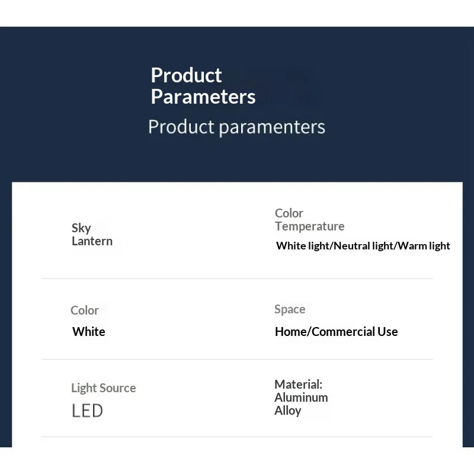474x474 pixels.
Task: Click the word "Sky"
Action: 81,228
